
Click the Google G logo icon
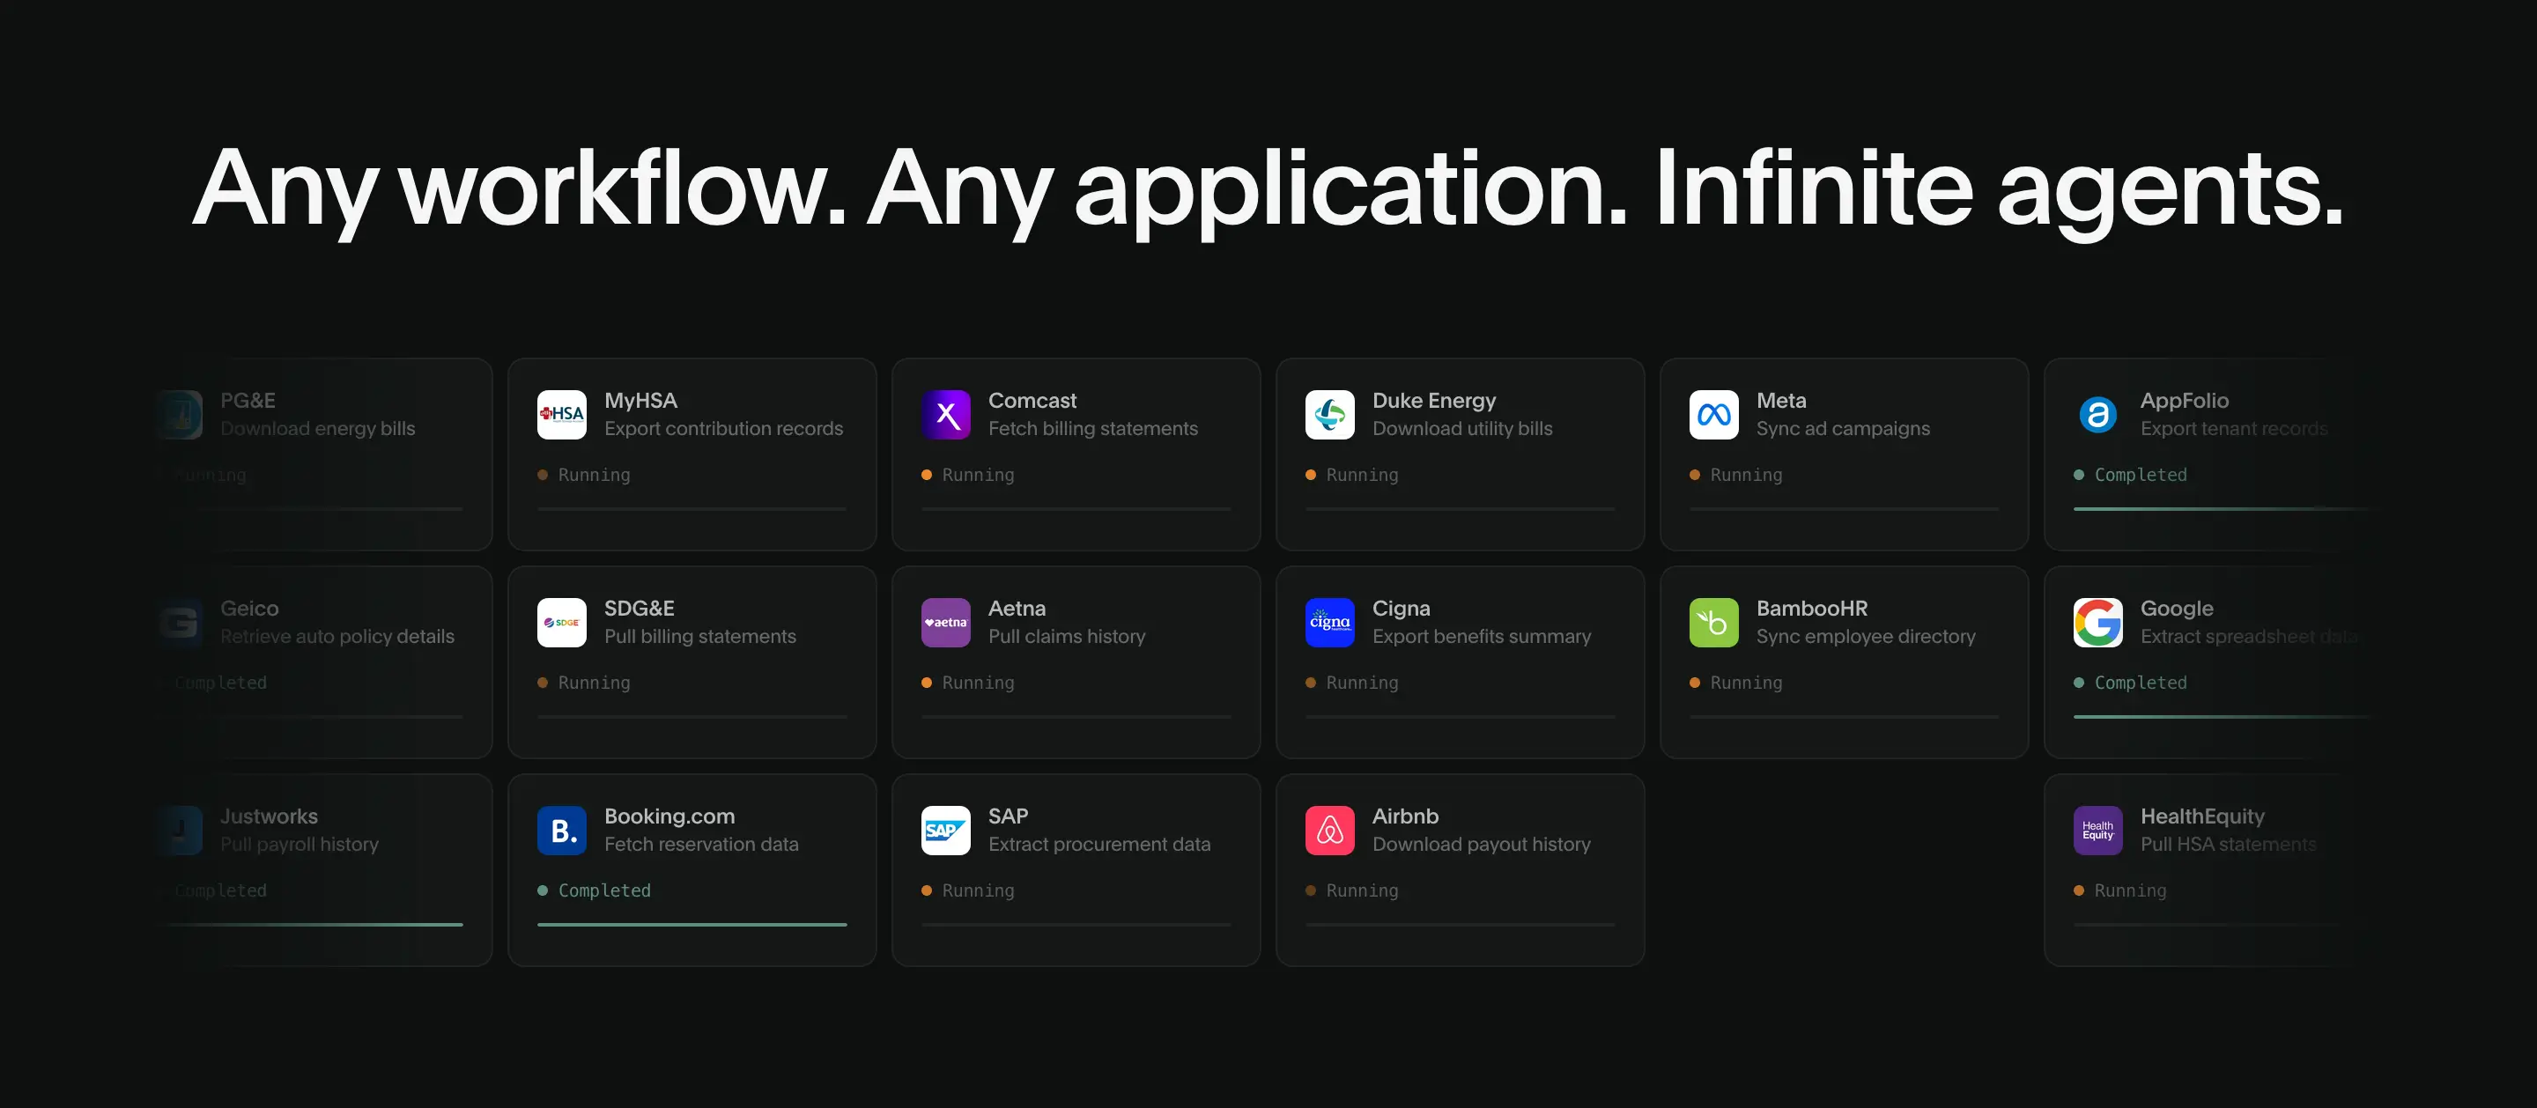click(2097, 623)
